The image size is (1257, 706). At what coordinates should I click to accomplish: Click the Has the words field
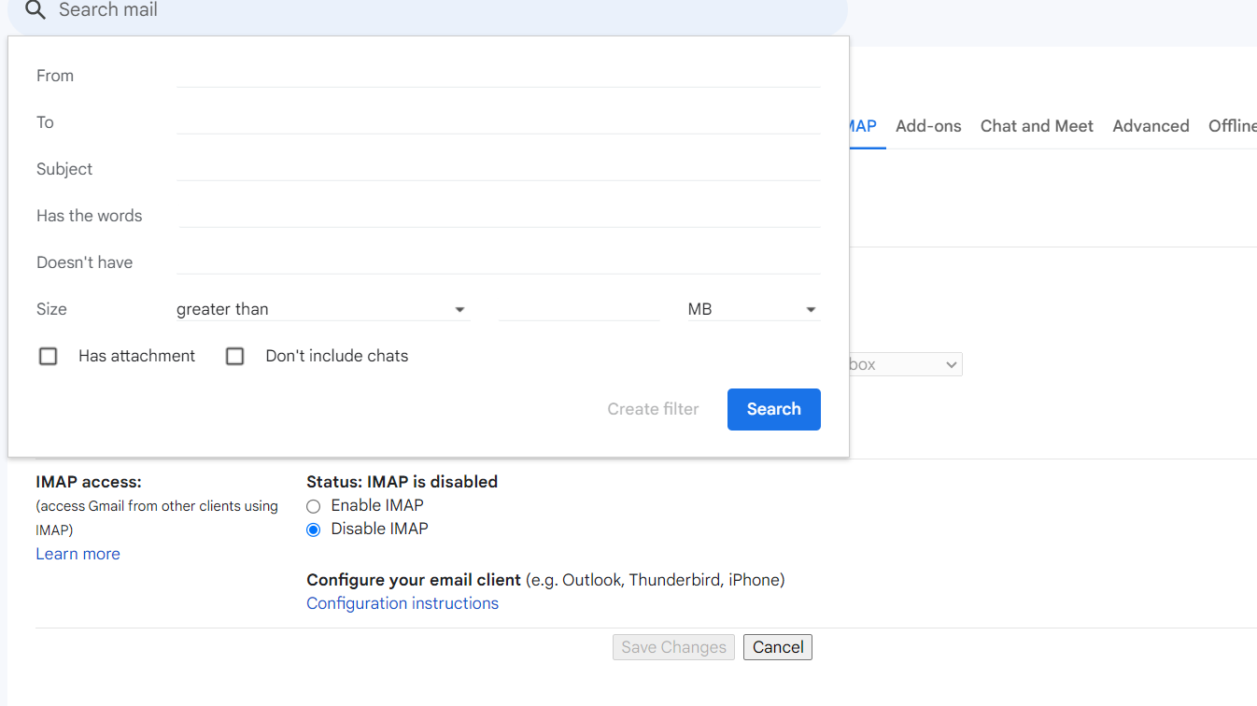499,215
